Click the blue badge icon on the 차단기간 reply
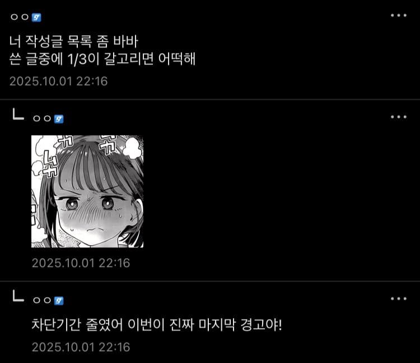Viewport: 420px width, 363px height. pos(59,301)
